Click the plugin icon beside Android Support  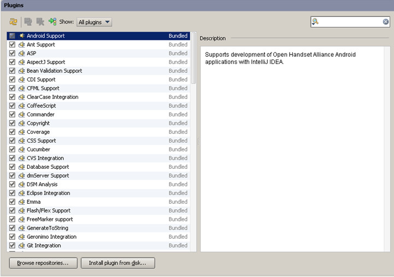[x=22, y=36]
